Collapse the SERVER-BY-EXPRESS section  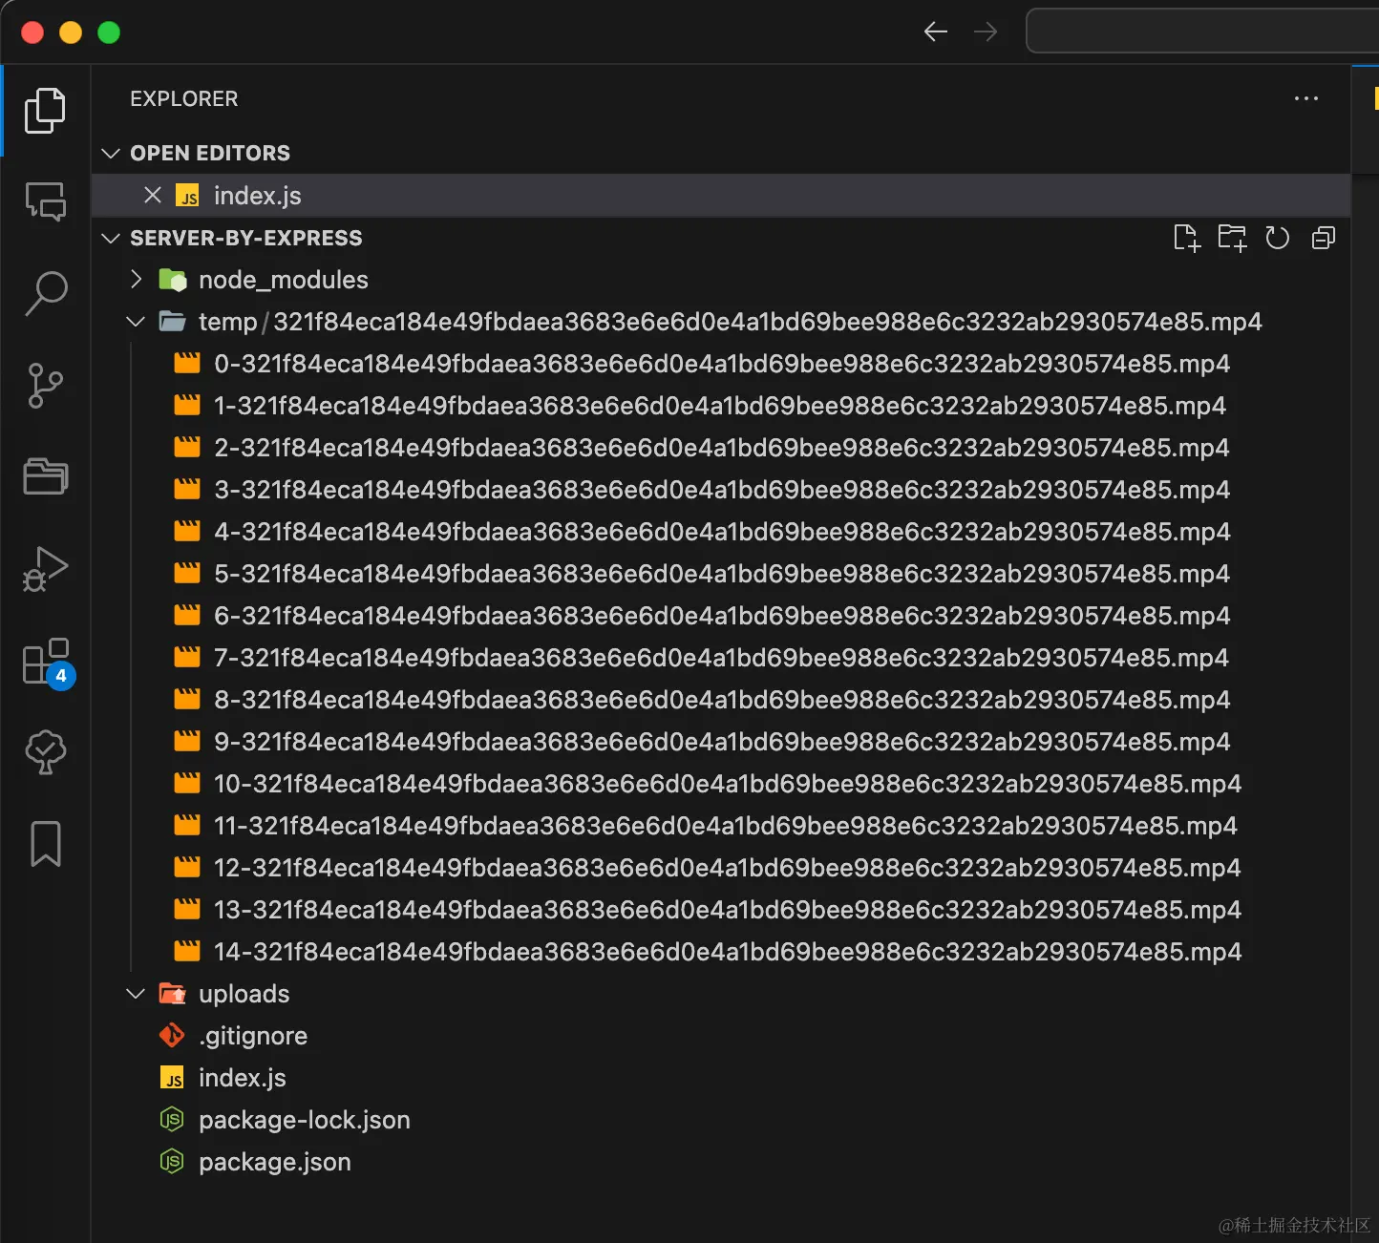[x=111, y=238]
